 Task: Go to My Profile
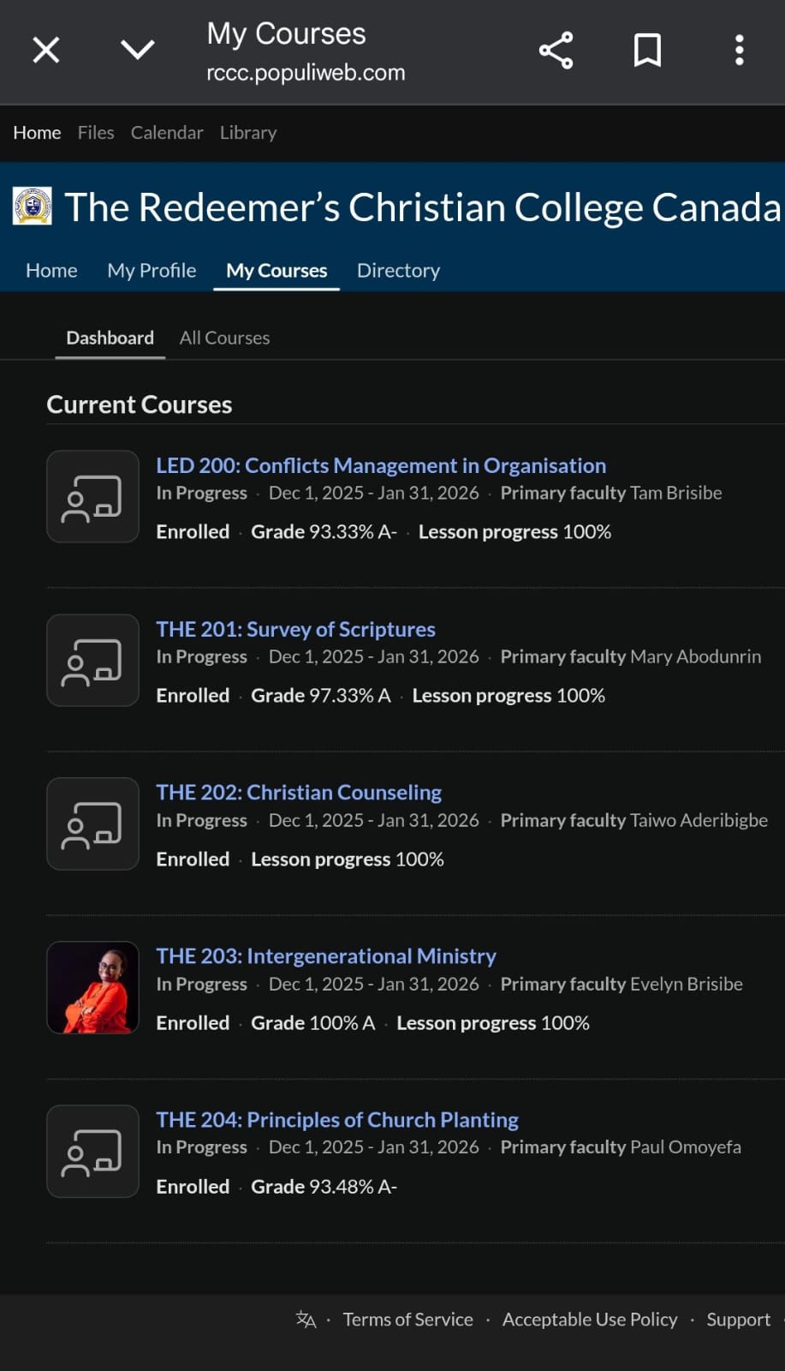152,271
